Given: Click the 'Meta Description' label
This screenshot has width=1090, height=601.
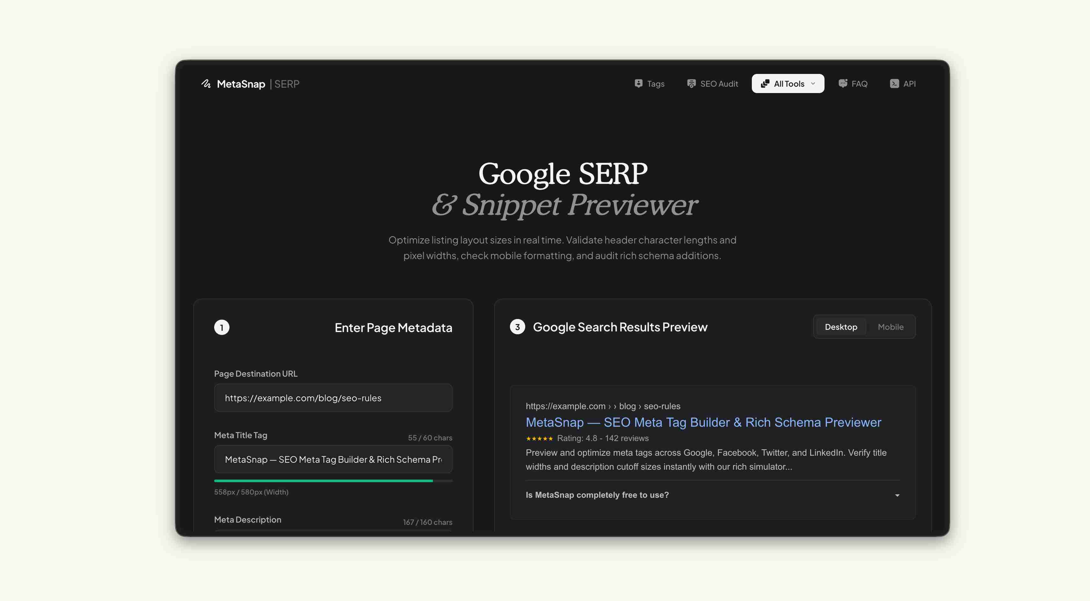Looking at the screenshot, I should pyautogui.click(x=248, y=520).
